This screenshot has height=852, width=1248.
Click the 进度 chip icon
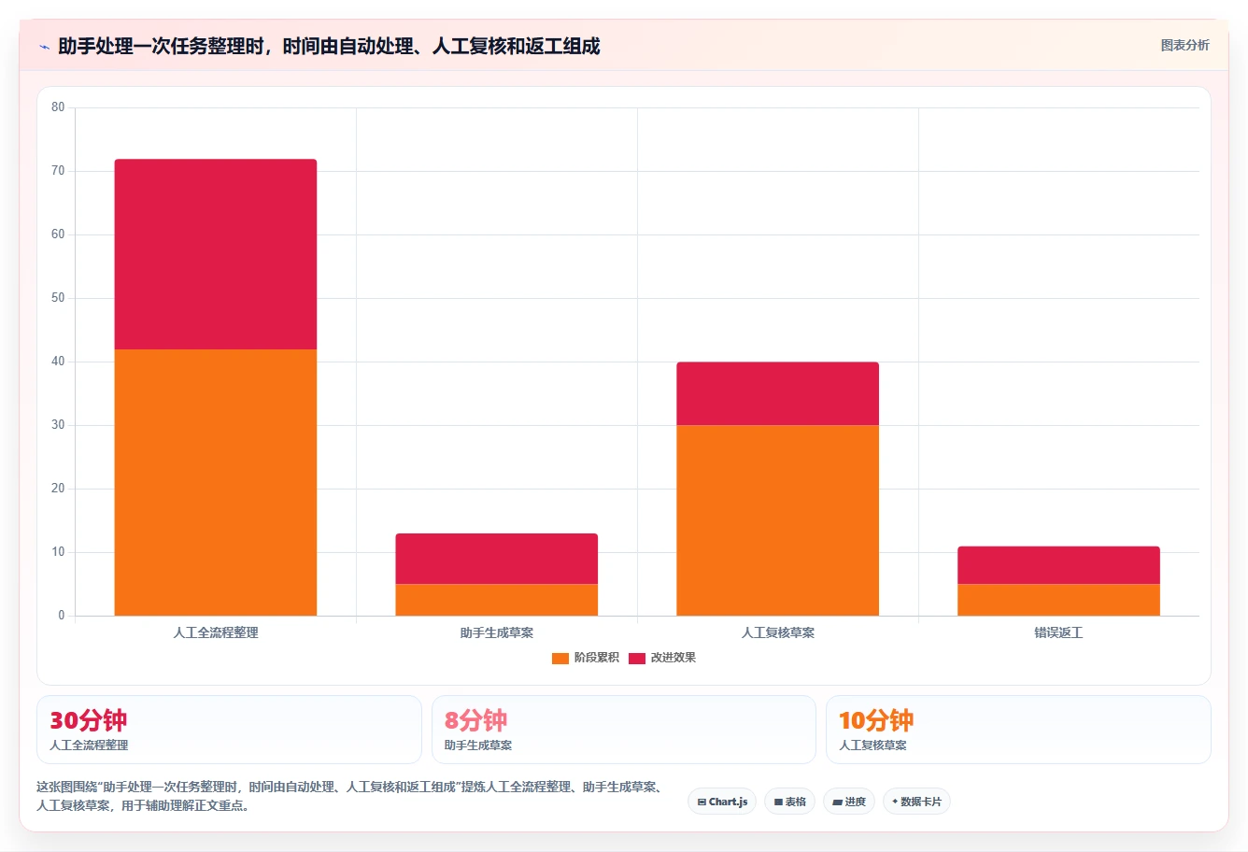pyautogui.click(x=837, y=802)
